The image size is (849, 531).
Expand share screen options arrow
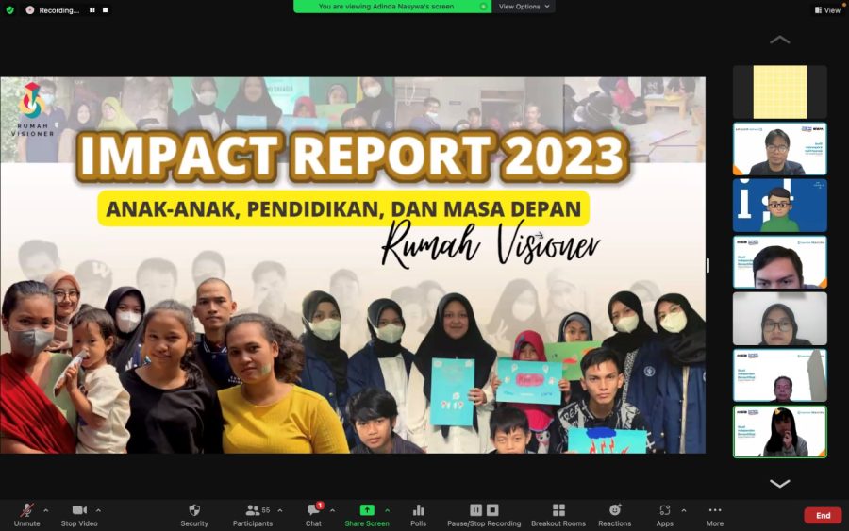tap(387, 510)
